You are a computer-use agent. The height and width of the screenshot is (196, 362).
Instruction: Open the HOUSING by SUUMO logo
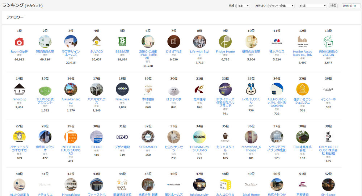[199, 137]
